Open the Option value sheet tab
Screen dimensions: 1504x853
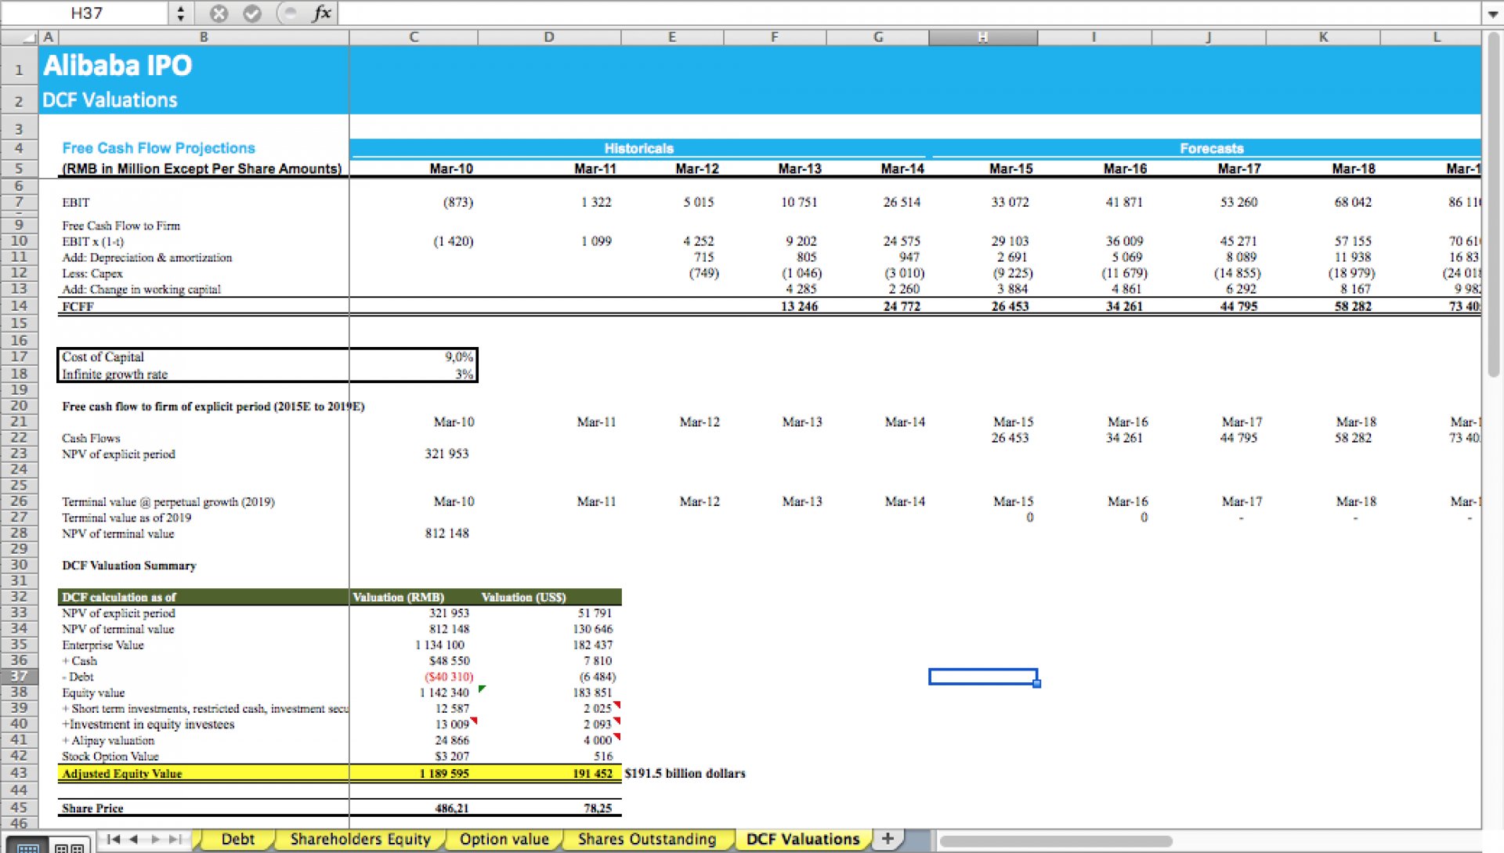[x=504, y=839]
